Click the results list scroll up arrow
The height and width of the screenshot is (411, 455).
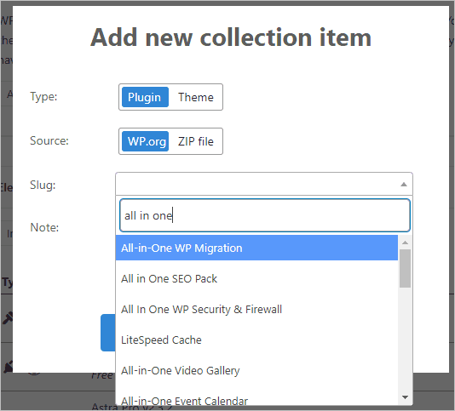[x=405, y=243]
